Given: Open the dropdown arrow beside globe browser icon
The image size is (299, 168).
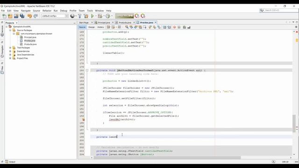Looking at the screenshot, I should (76, 16).
